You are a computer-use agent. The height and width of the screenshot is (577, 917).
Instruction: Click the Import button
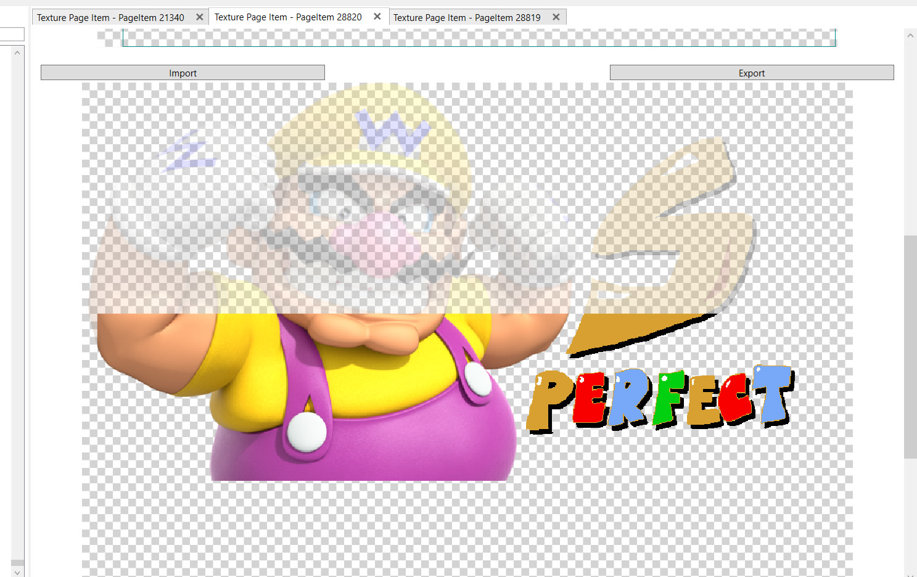tap(183, 72)
